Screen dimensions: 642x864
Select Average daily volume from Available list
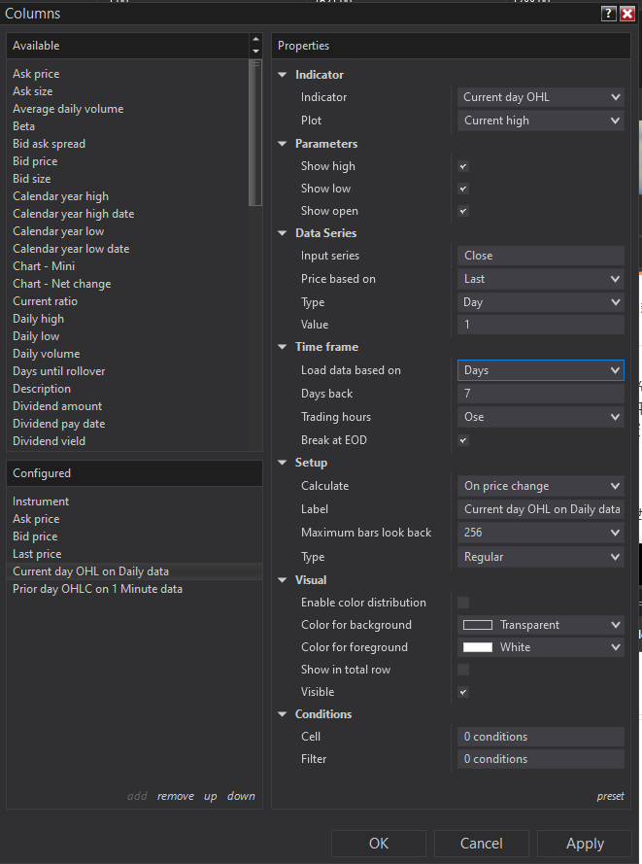[x=68, y=109]
